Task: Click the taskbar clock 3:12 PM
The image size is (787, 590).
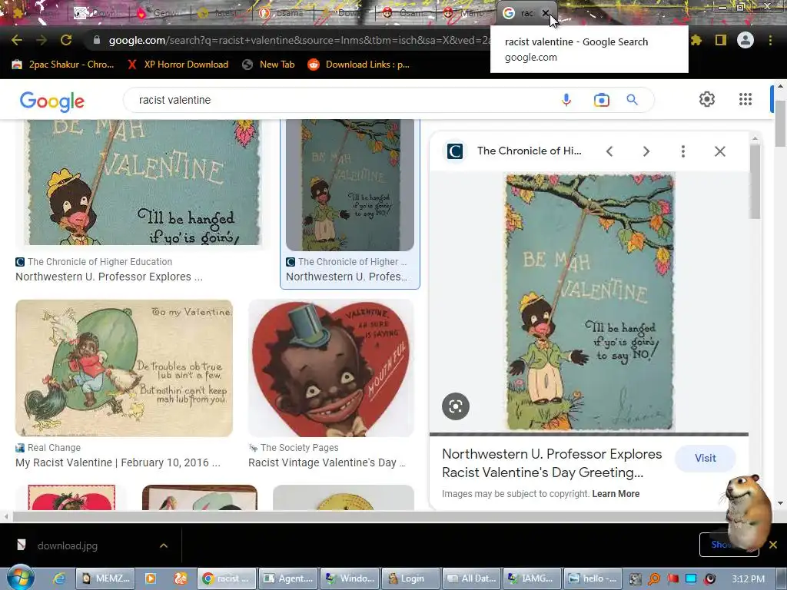Action: 748,579
